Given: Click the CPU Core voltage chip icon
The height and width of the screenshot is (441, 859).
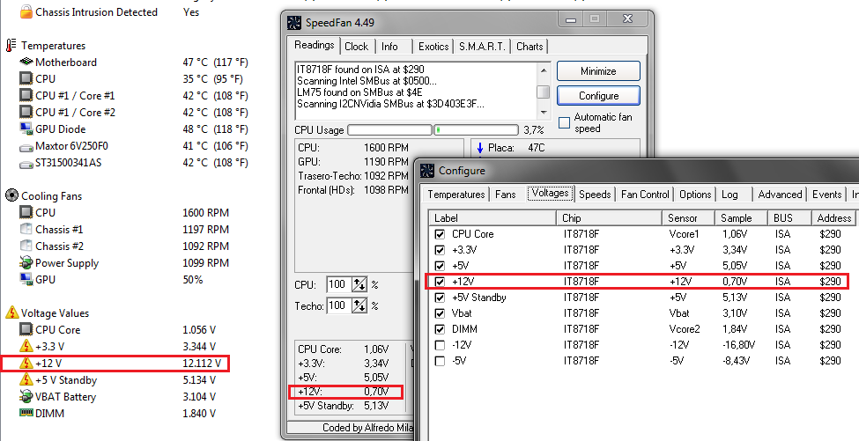Looking at the screenshot, I should click(26, 329).
